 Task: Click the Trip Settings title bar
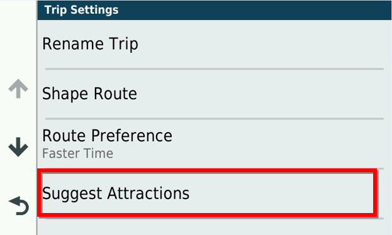click(x=215, y=10)
